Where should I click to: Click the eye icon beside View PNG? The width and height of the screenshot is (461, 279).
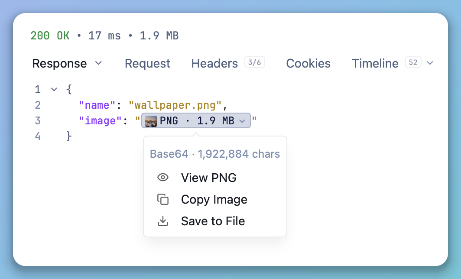[163, 178]
